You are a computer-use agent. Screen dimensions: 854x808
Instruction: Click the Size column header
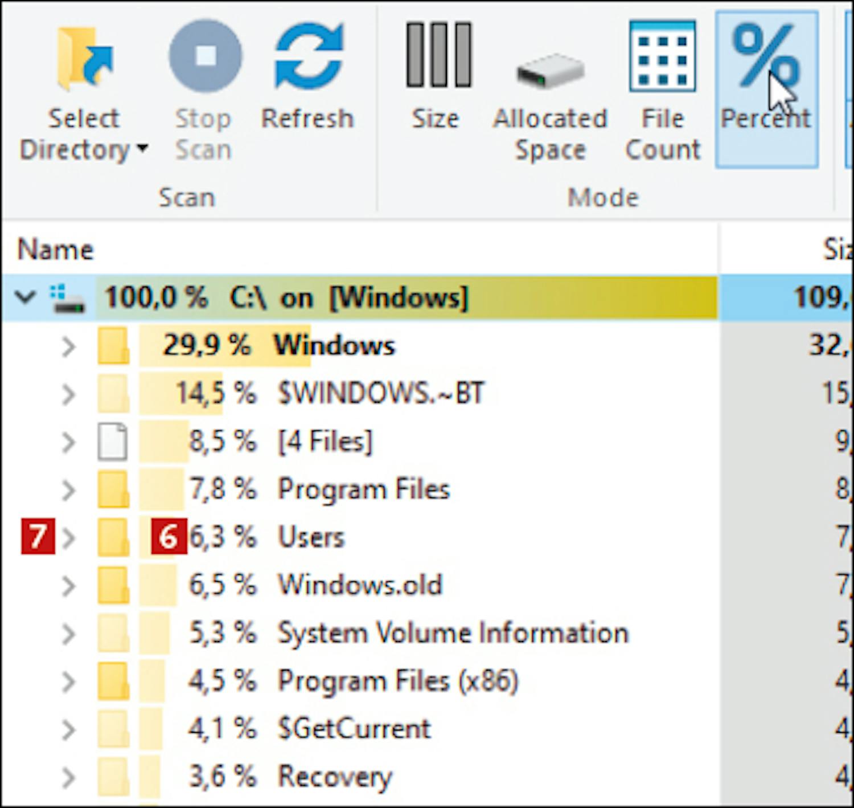837,250
